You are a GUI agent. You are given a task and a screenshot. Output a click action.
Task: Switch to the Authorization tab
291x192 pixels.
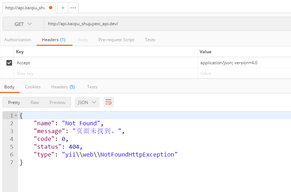pyautogui.click(x=18, y=40)
